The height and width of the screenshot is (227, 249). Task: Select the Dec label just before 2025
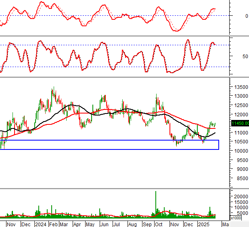[x=188, y=225]
